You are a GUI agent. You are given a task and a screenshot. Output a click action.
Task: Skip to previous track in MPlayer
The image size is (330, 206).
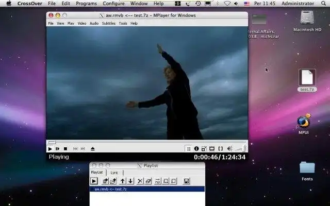tap(75, 149)
